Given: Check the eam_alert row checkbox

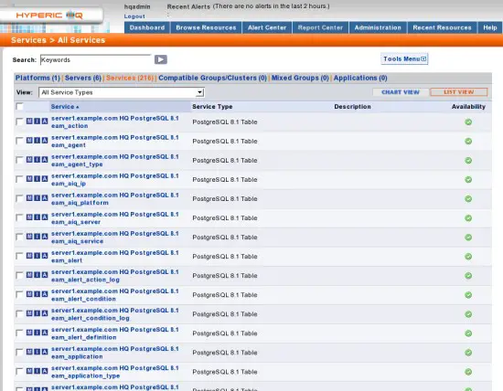Looking at the screenshot, I should coord(19,257).
